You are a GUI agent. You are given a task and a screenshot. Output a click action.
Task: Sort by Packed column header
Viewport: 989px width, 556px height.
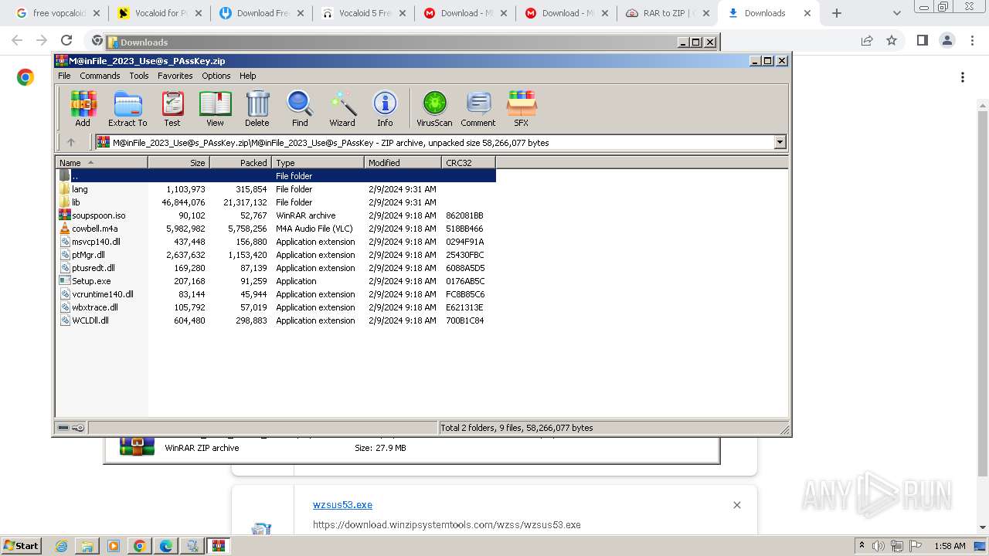tap(240, 163)
